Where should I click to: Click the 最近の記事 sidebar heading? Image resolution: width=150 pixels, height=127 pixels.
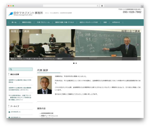pyautogui.click(x=15, y=74)
